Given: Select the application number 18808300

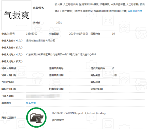Looking at the screenshot, I should point(32,34).
